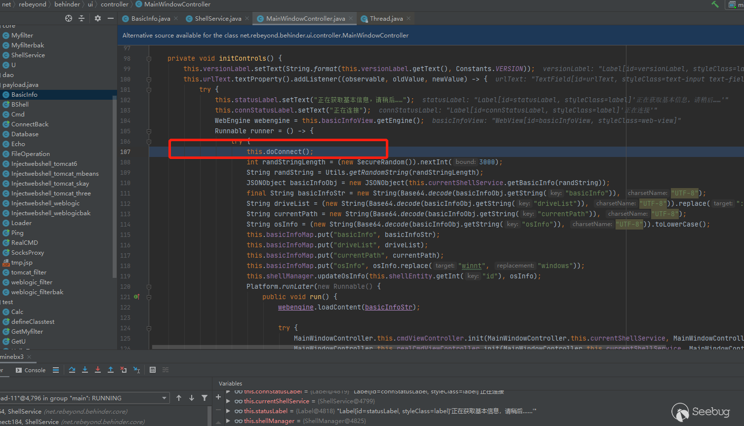
Task: Click the red Force Step Into icon
Action: click(x=98, y=370)
